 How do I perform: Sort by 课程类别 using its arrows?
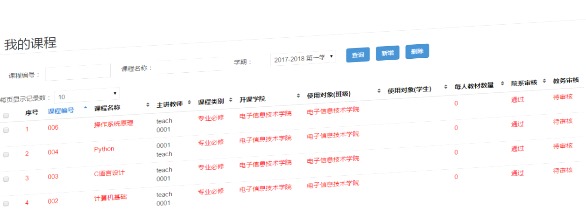231,100
